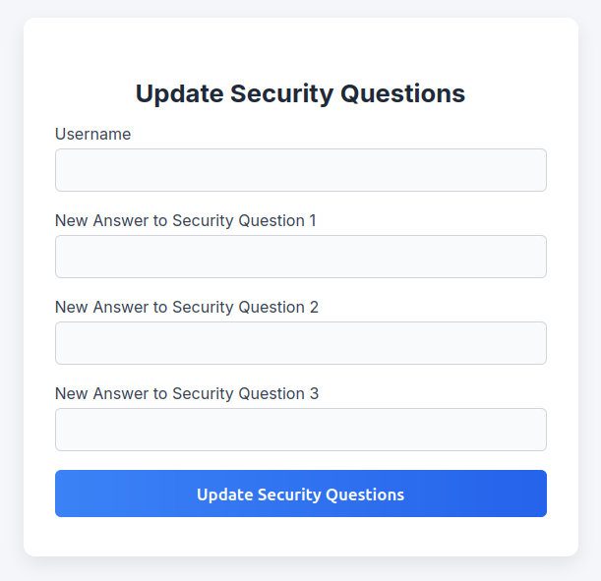Focus the Security Question 3 answer field
This screenshot has width=601, height=581.
300,430
